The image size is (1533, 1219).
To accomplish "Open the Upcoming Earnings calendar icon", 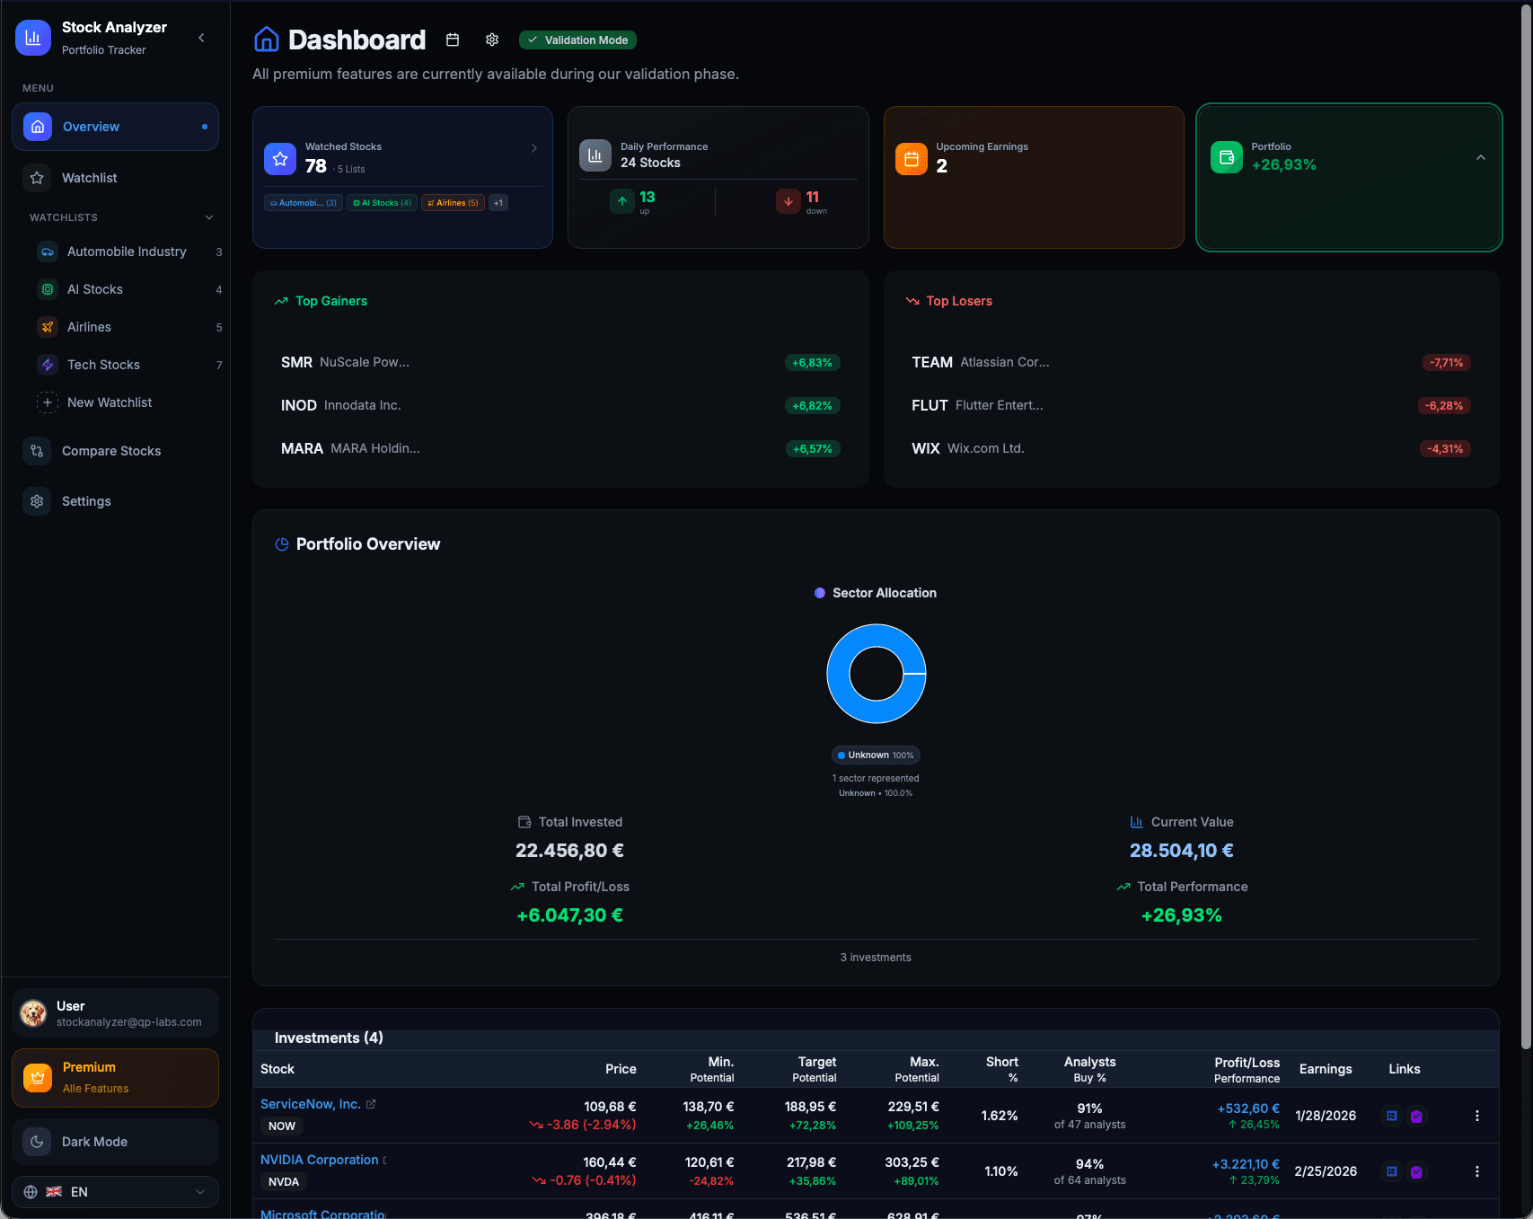I will (x=912, y=158).
